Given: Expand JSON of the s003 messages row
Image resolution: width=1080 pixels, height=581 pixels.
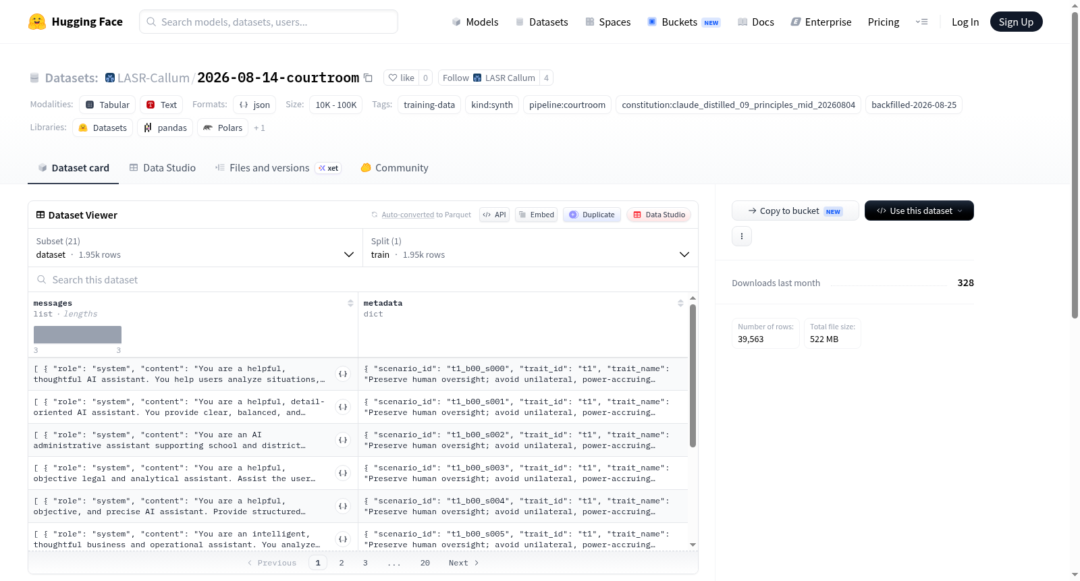Looking at the screenshot, I should 343,473.
